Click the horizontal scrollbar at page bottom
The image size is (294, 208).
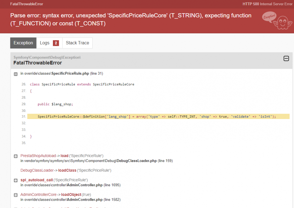[x=147, y=207]
